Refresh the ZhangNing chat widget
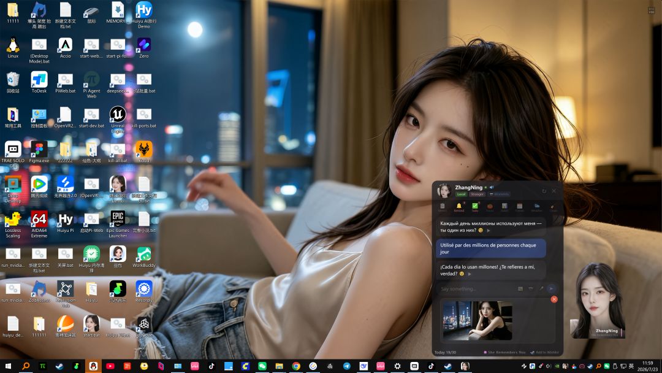662x373 pixels. pos(544,191)
